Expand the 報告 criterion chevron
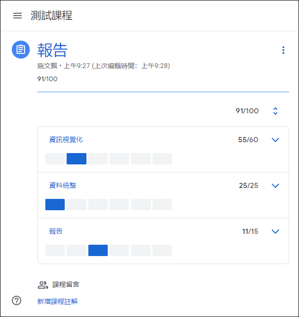This screenshot has width=299, height=317. click(x=275, y=231)
